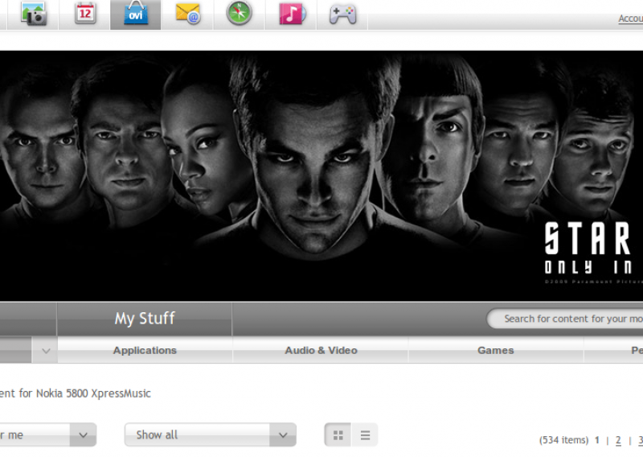Click the (534 items) count text
The height and width of the screenshot is (457, 643).
click(563, 440)
